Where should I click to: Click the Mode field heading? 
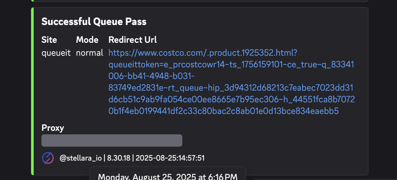coord(87,40)
